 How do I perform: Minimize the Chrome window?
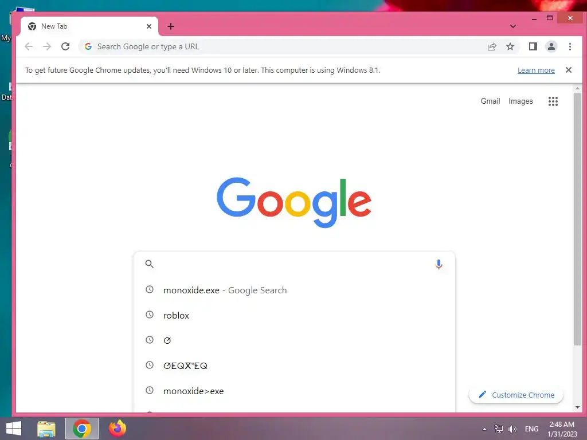534,18
